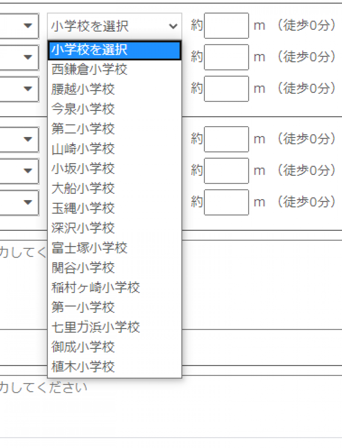Focus distance field beside 小学校を選択 dropdown
Image resolution: width=342 pixels, height=448 pixels.
coord(226,26)
